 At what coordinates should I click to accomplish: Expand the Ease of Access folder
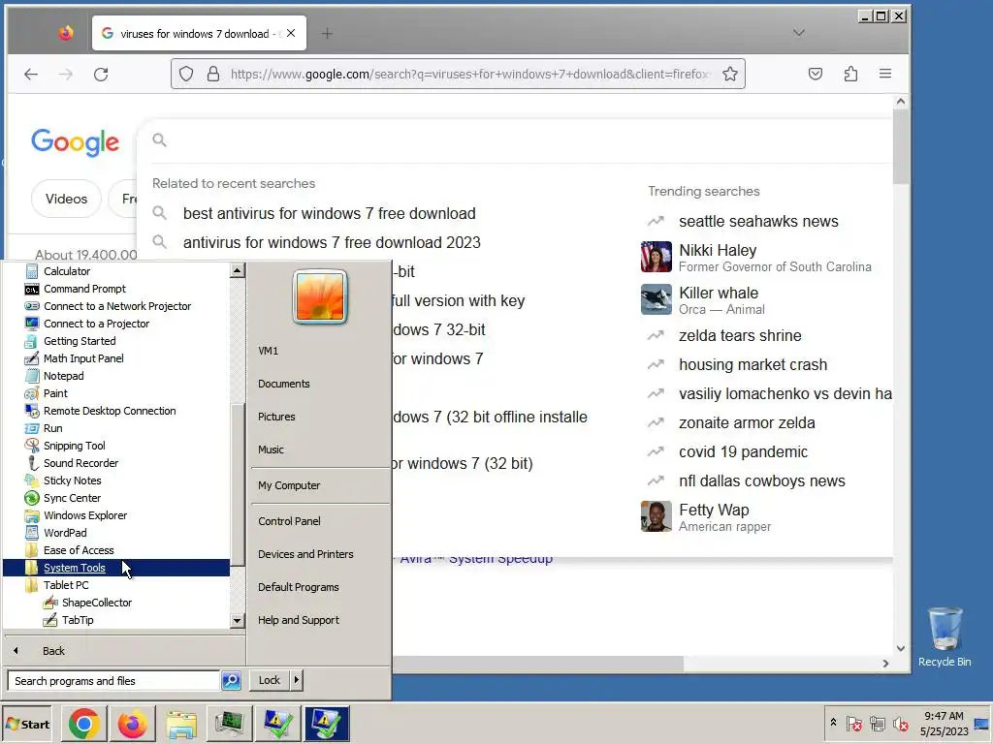click(x=79, y=550)
